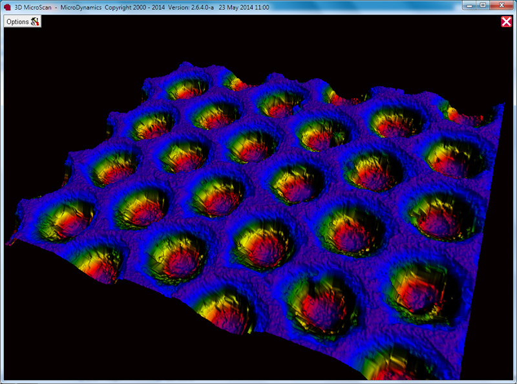517x384 pixels.
Task: Select the large heart-shaped crater's red center
Action: tap(322, 303)
